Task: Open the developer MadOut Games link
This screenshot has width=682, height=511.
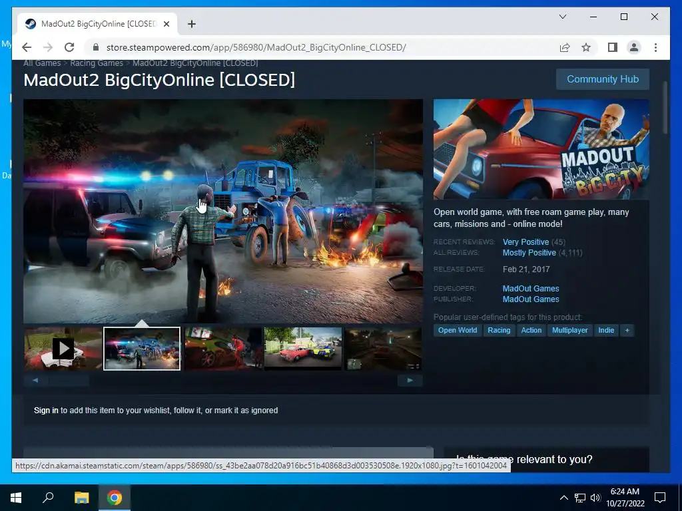Action: click(531, 289)
